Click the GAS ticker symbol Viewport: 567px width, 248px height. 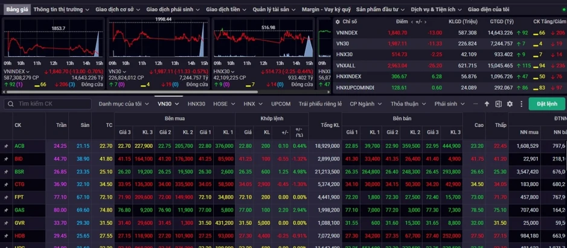[x=19, y=210]
